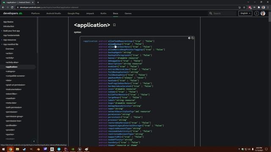This screenshot has height=152, width=271.
Task: Open the site overflow options menu
Action: tap(257, 13)
